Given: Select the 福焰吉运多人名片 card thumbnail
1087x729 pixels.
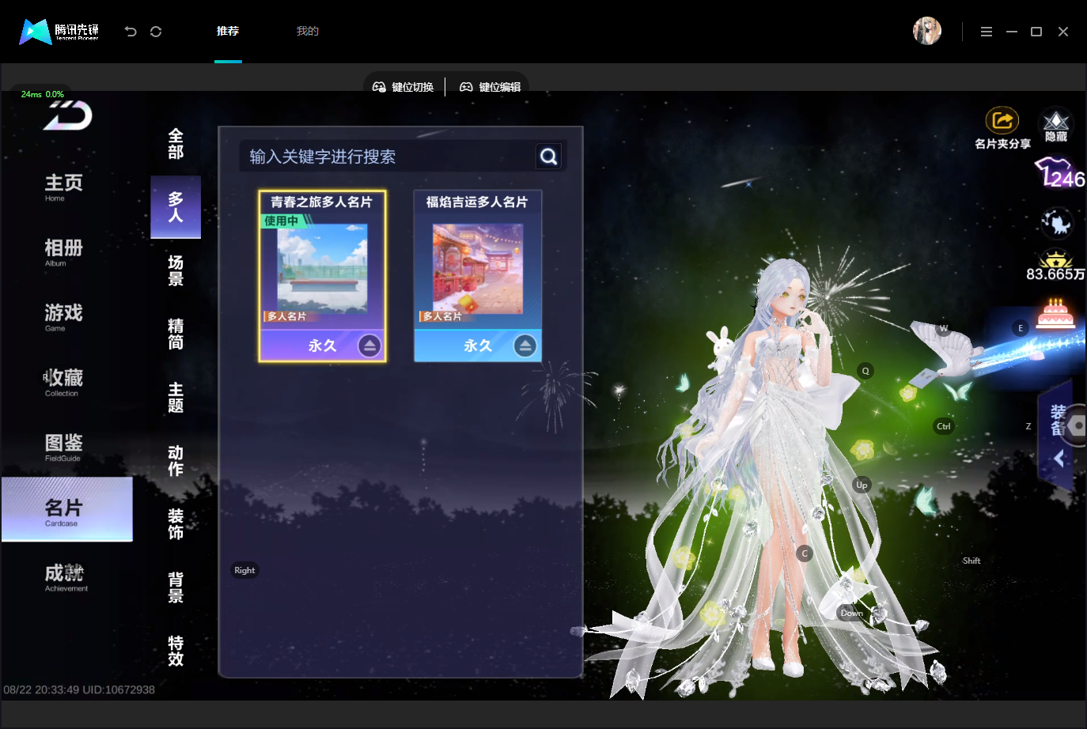Looking at the screenshot, I should click(478, 270).
